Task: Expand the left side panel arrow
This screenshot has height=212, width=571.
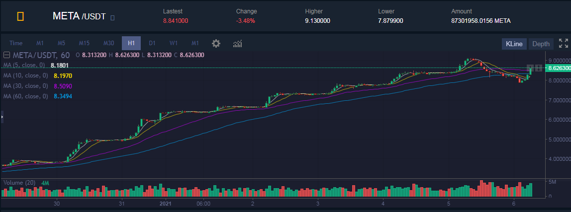Action: (x=2, y=117)
